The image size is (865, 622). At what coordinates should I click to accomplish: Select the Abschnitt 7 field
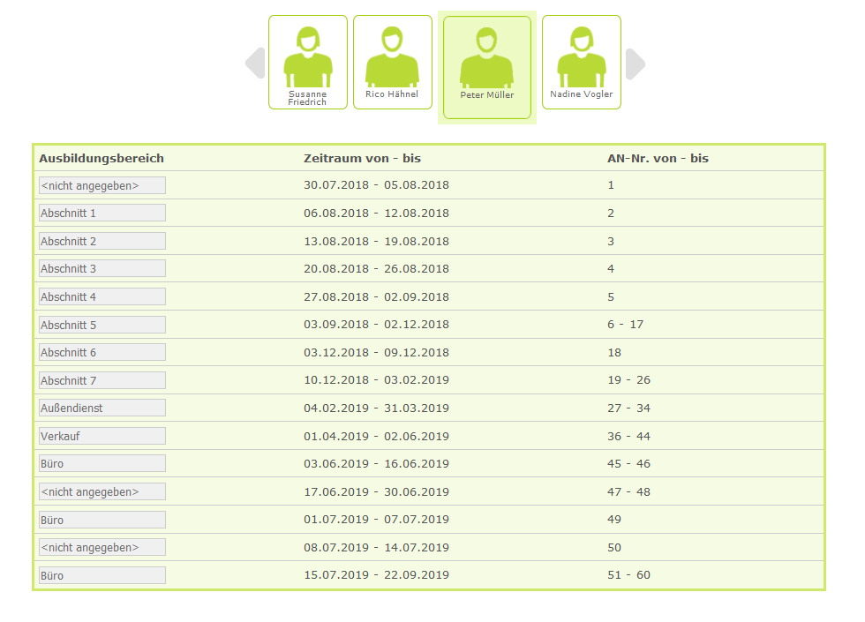pos(102,380)
